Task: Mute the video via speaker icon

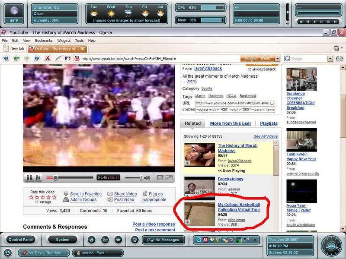Action: point(147,177)
